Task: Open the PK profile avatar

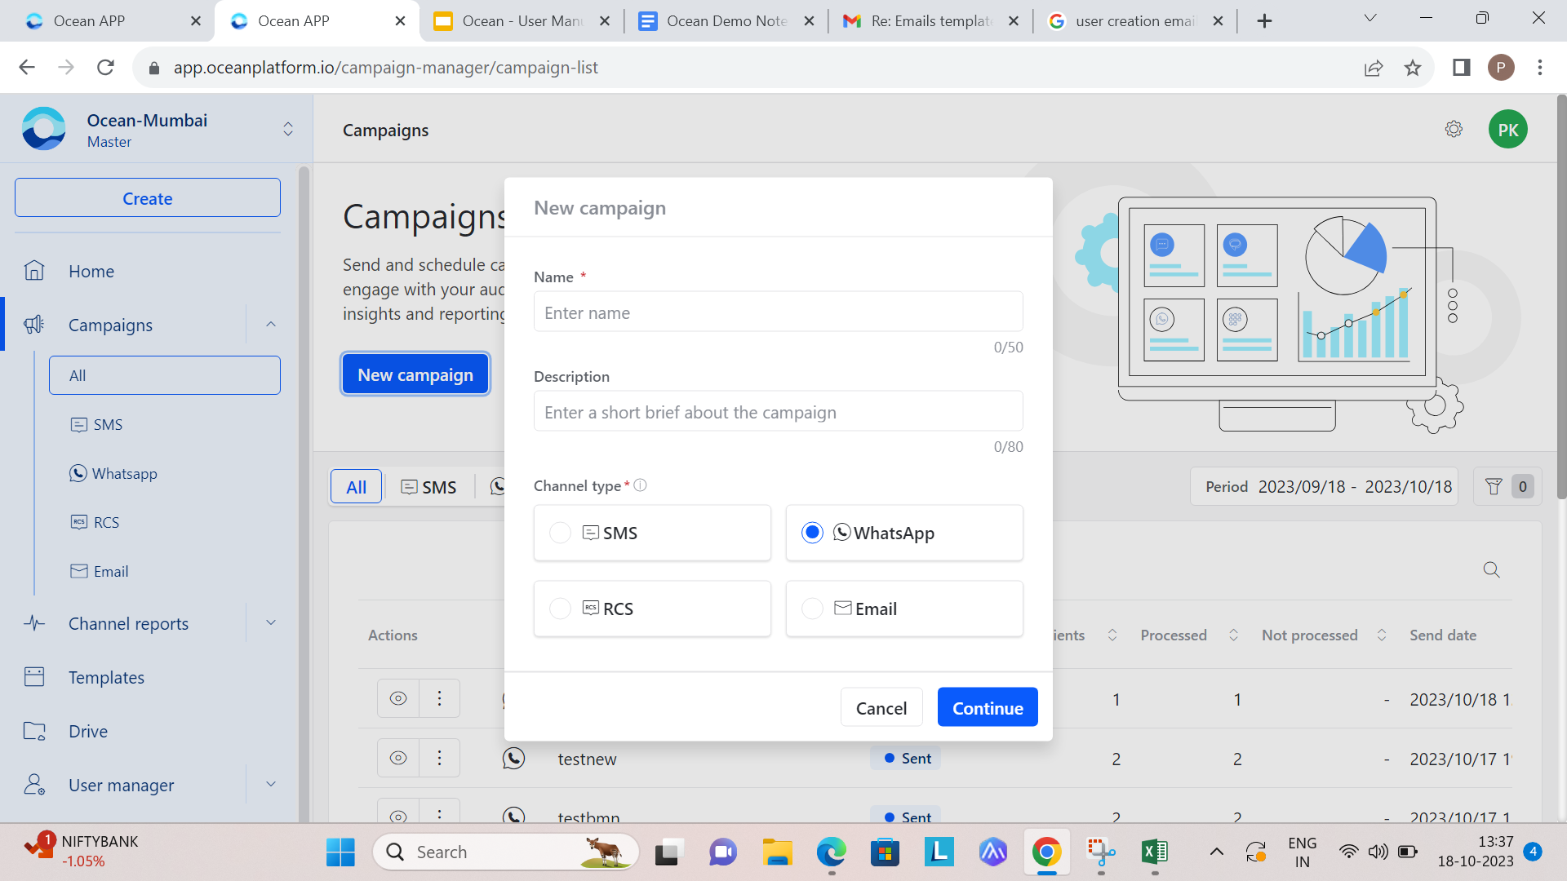Action: [x=1508, y=130]
